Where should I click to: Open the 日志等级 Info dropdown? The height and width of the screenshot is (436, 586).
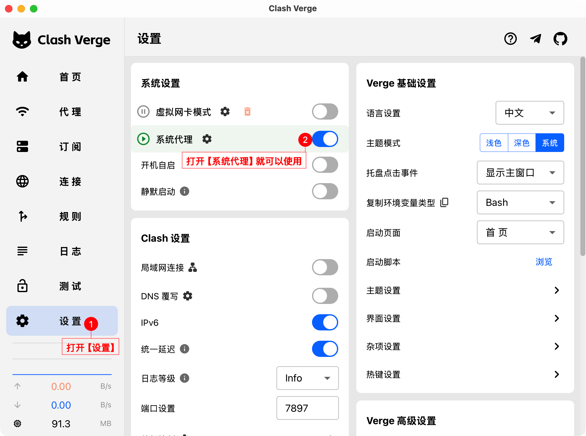coord(308,378)
